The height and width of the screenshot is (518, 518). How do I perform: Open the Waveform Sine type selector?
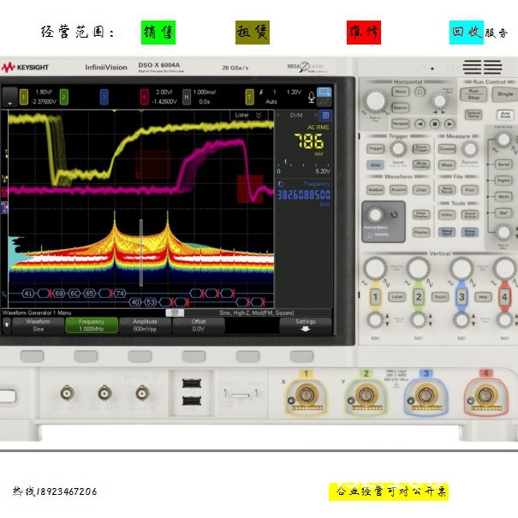(38, 325)
